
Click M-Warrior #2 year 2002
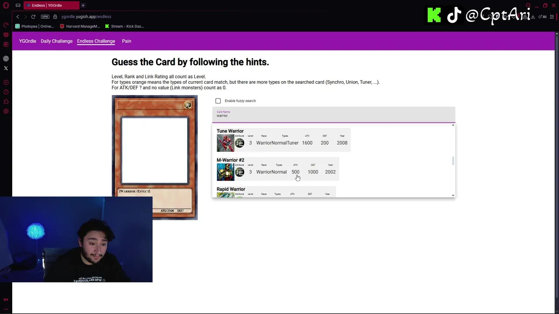click(x=330, y=172)
